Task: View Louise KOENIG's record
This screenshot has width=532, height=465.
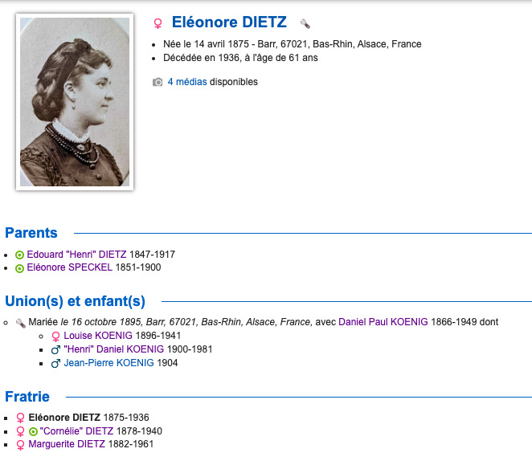Action: pyautogui.click(x=100, y=336)
